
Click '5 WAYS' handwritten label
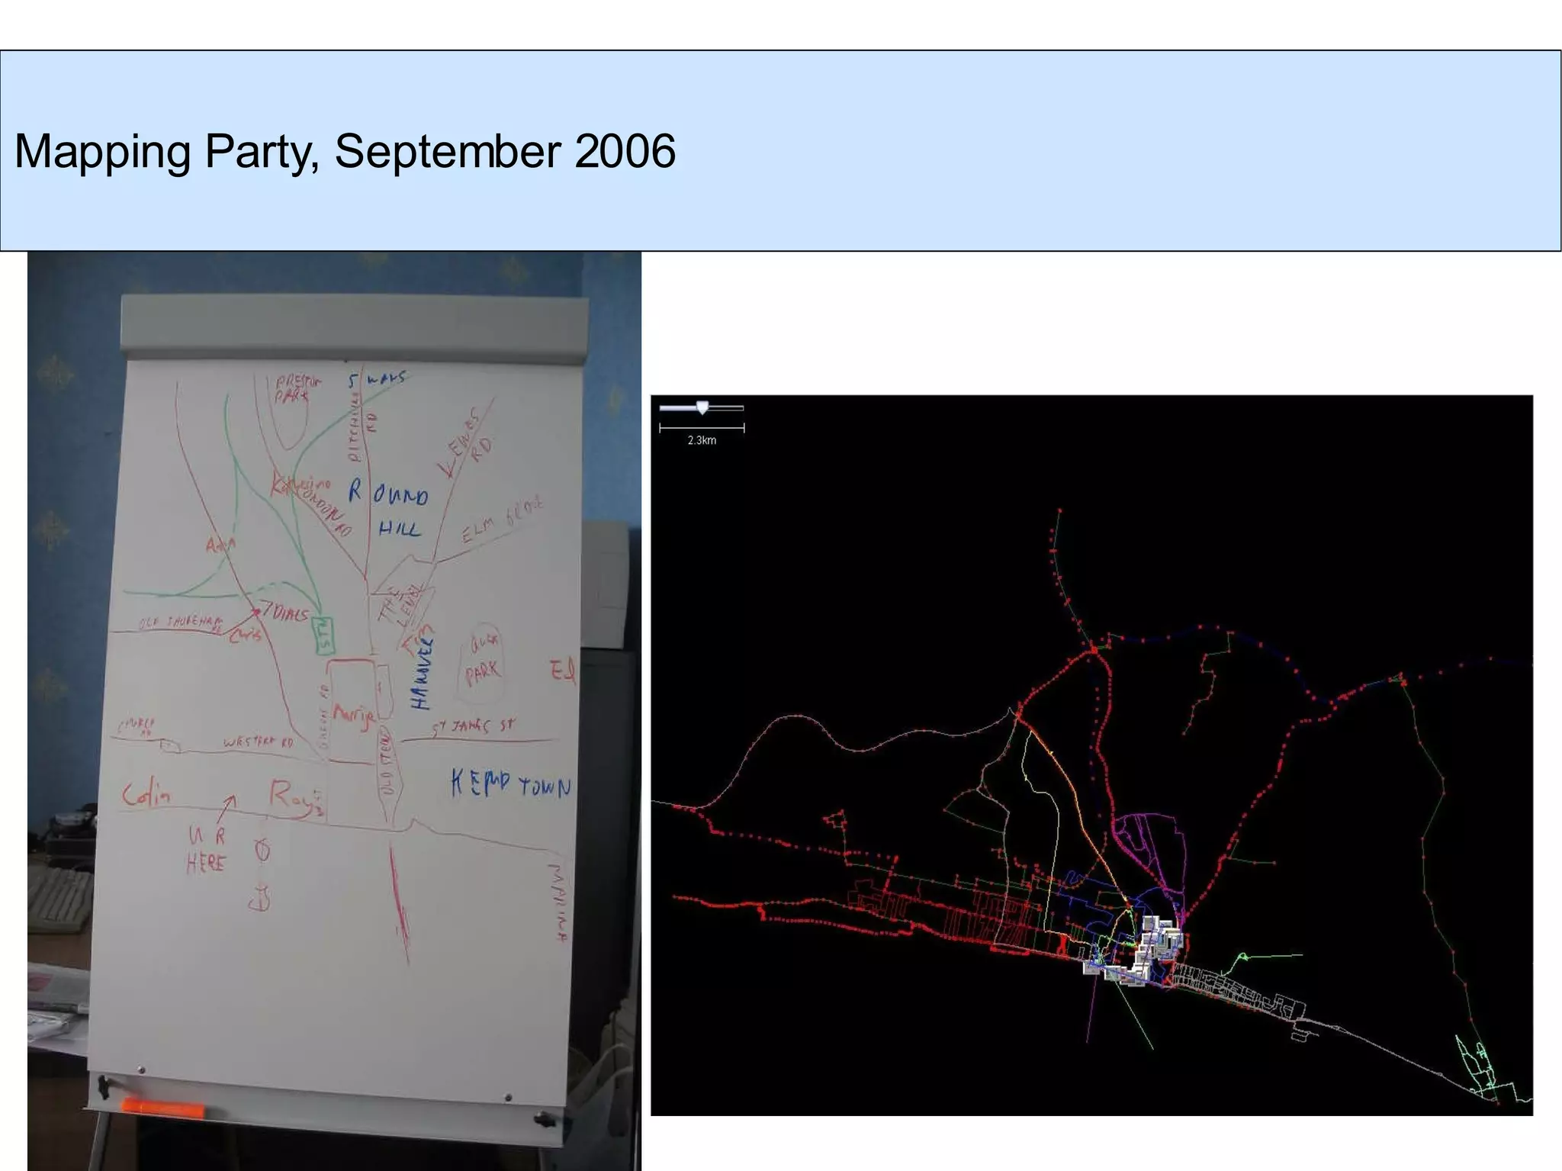tap(377, 378)
